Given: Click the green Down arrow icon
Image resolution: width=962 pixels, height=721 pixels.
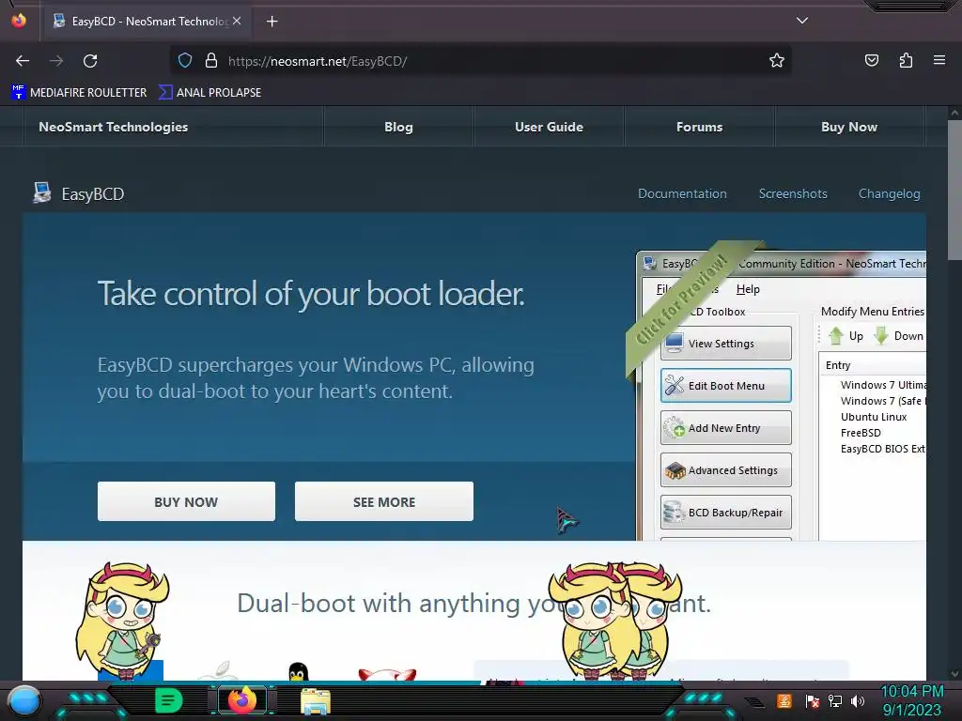Looking at the screenshot, I should 881,335.
